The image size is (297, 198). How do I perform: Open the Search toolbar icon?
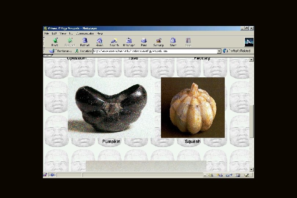coord(114,40)
